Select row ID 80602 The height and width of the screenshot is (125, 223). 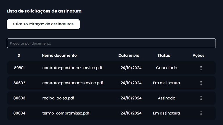(x=19, y=83)
